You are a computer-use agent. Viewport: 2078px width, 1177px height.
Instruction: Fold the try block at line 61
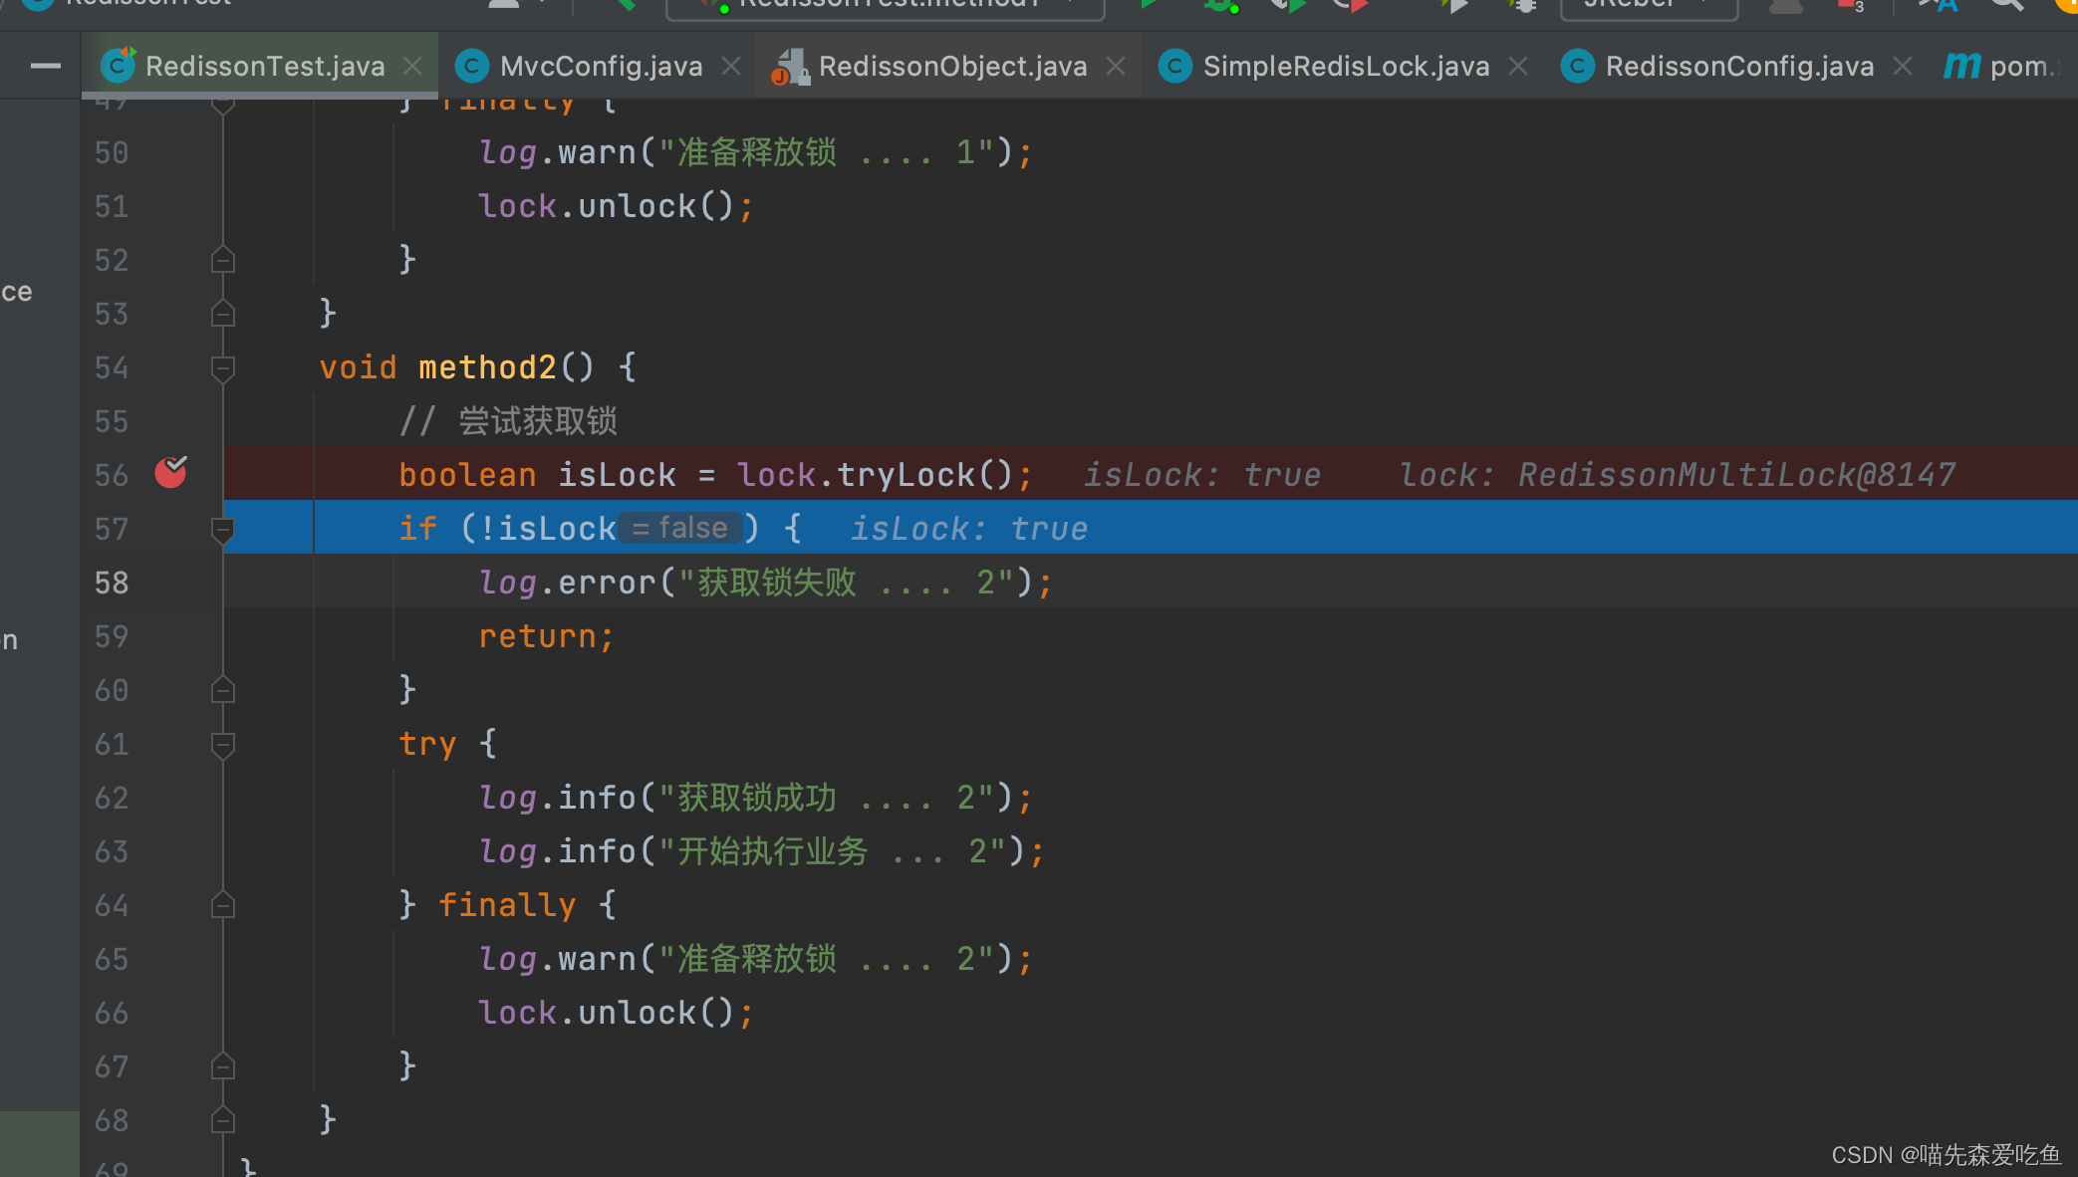pyautogui.click(x=223, y=745)
